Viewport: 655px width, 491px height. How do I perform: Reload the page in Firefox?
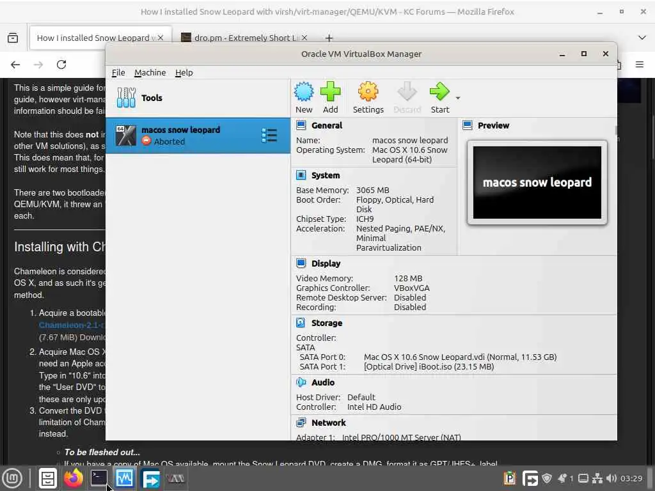(x=61, y=65)
